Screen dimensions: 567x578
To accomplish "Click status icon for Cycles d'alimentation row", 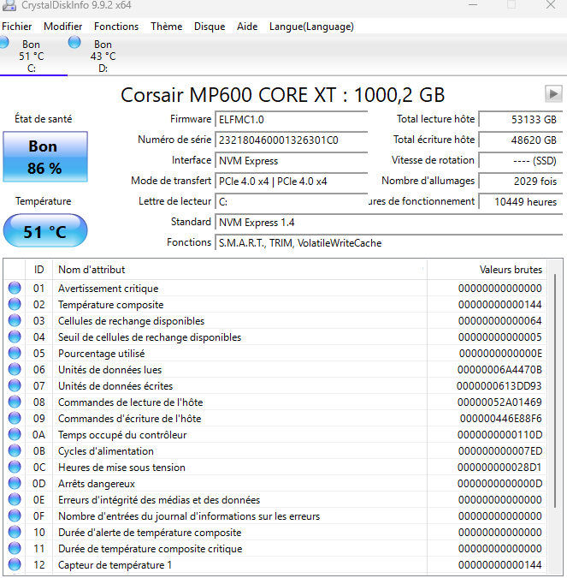I will [x=15, y=450].
